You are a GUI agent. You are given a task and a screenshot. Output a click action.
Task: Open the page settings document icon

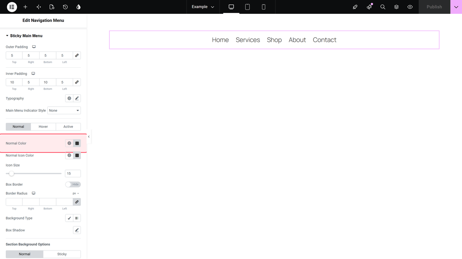click(x=52, y=7)
